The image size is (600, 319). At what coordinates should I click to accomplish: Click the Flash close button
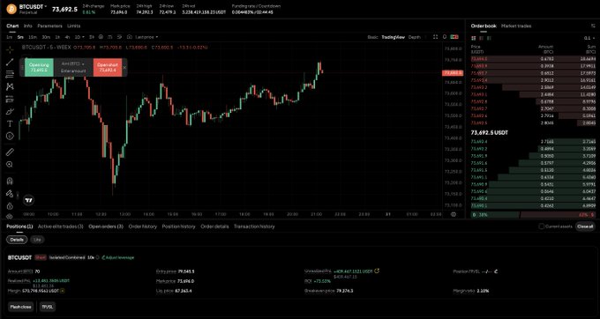point(21,307)
